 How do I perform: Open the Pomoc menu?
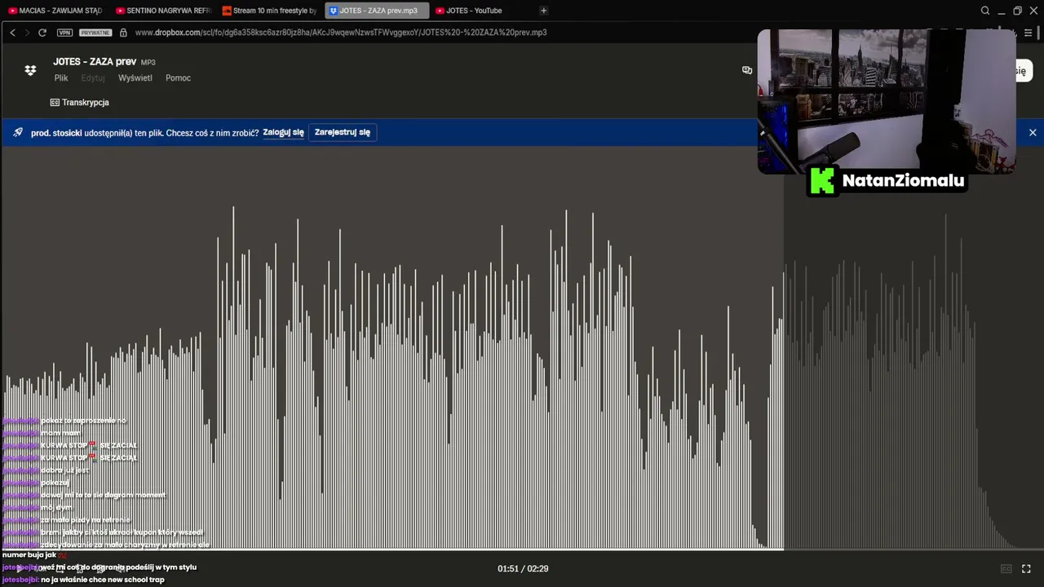178,78
